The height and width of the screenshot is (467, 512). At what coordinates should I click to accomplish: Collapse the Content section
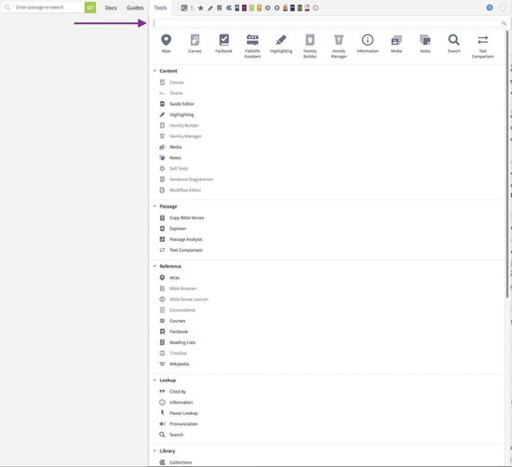[x=155, y=71]
